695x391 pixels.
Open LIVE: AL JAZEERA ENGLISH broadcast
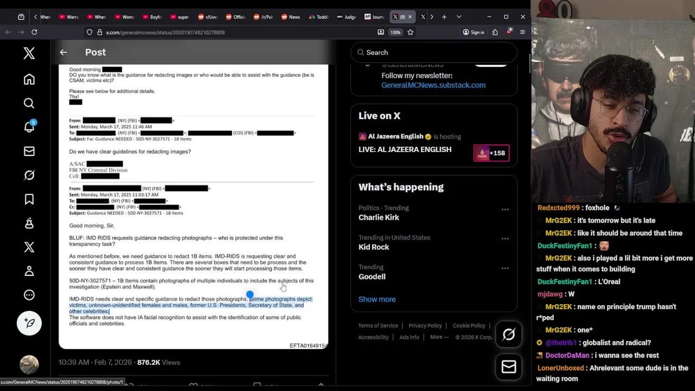click(405, 149)
